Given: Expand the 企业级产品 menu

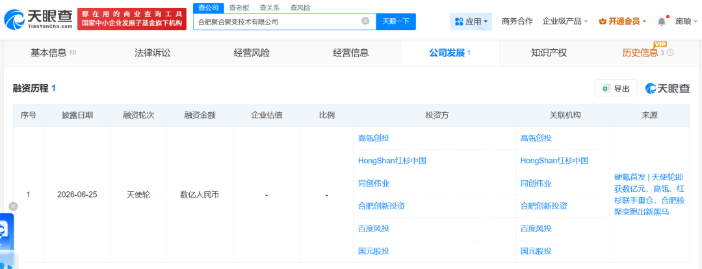Looking at the screenshot, I should (x=565, y=21).
